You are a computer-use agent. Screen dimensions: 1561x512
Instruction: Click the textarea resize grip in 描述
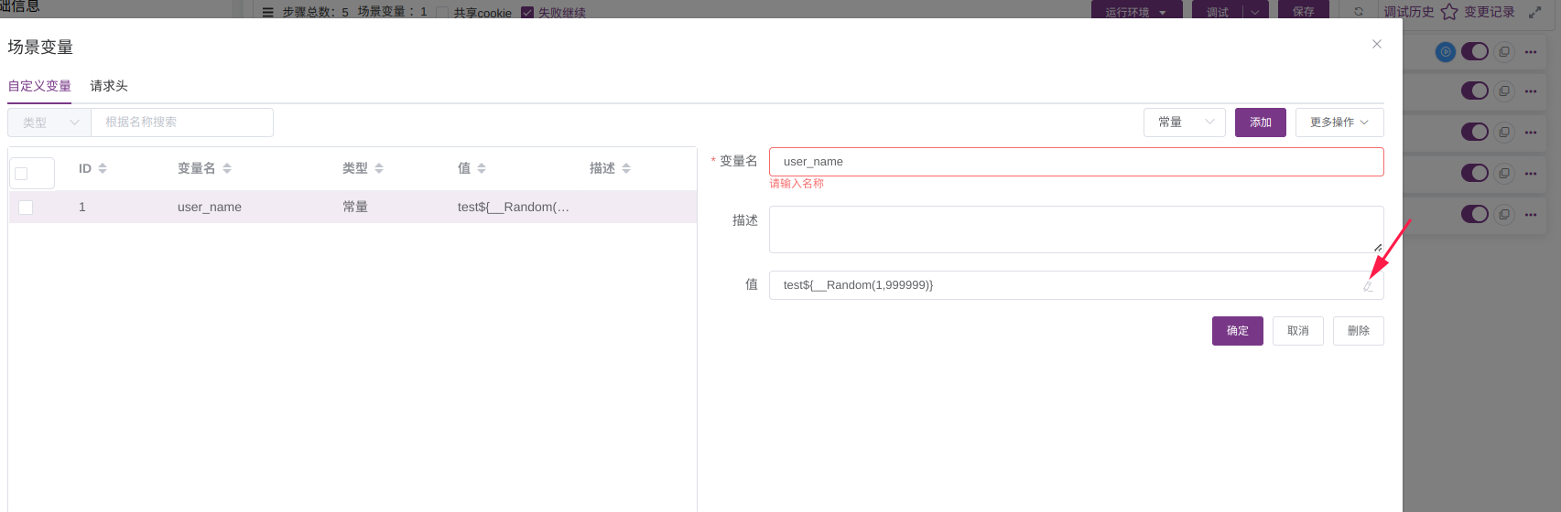pos(1377,247)
